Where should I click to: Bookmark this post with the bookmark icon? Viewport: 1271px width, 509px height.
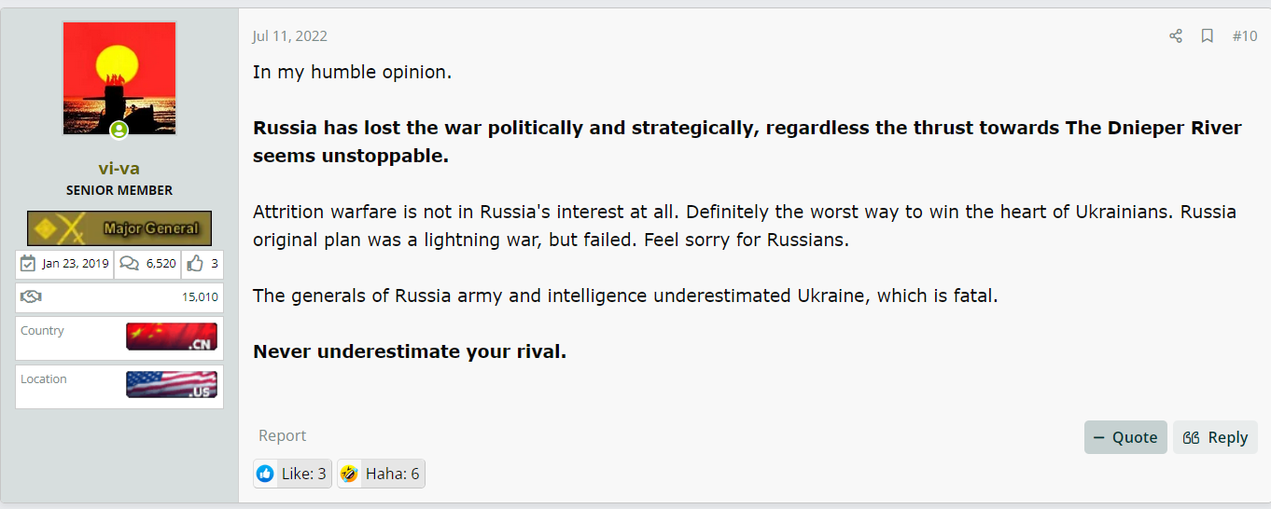point(1207,36)
